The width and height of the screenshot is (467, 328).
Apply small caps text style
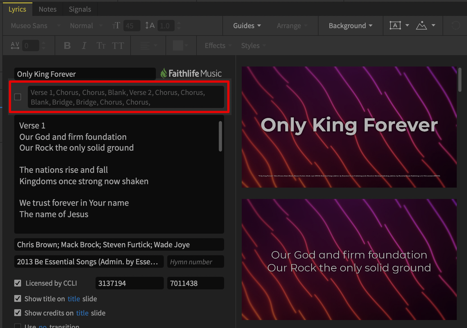101,45
